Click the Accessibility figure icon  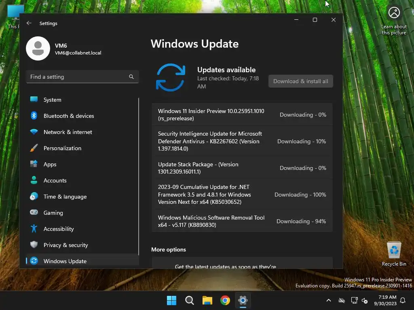[34, 228]
